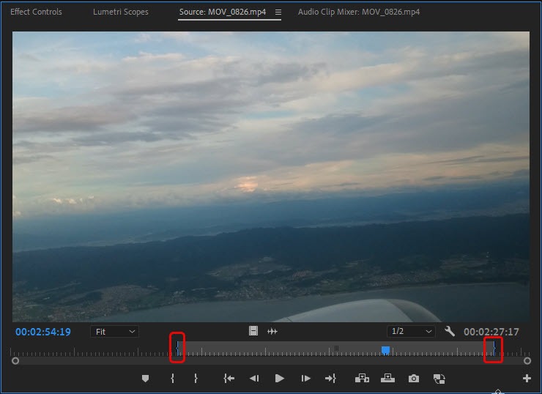Image resolution: width=542 pixels, height=394 pixels.
Task: Step forward one frame
Action: 305,379
